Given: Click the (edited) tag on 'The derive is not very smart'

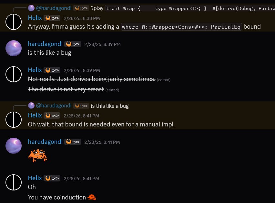Looking at the screenshot, I should [112, 90].
